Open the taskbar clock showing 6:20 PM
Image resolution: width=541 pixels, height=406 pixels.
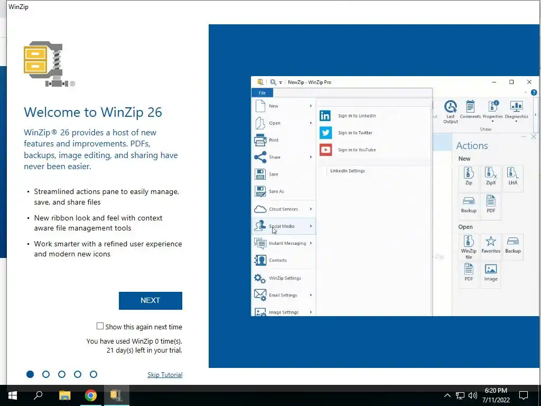tap(496, 395)
